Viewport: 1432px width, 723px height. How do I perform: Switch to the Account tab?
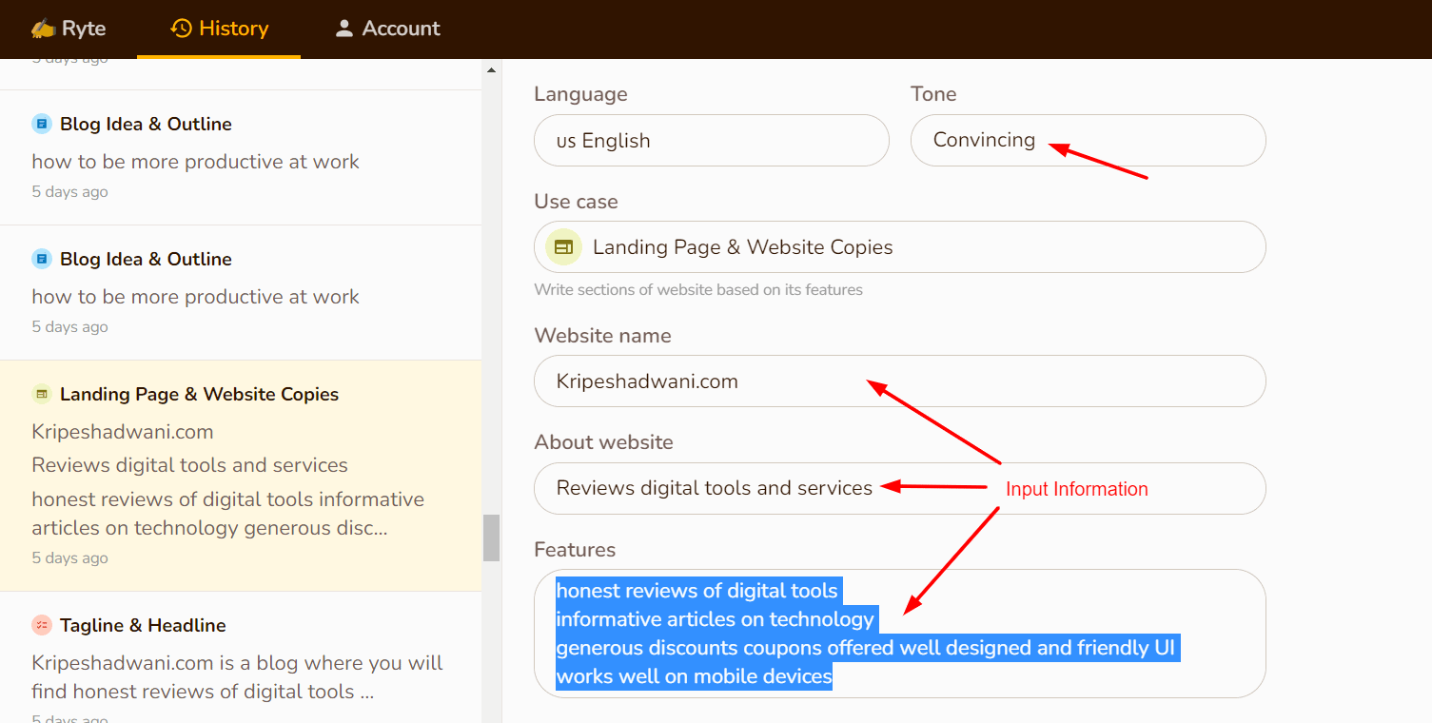[387, 29]
